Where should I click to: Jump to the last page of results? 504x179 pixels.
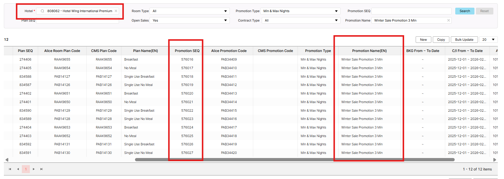click(x=42, y=169)
